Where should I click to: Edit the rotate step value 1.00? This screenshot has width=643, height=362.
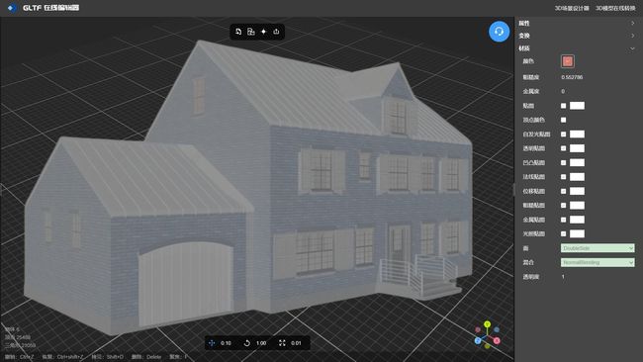pyautogui.click(x=261, y=343)
